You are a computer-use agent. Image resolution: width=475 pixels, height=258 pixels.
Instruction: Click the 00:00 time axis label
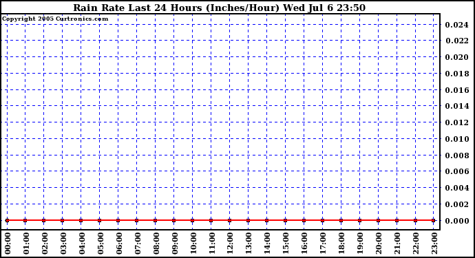[8, 243]
